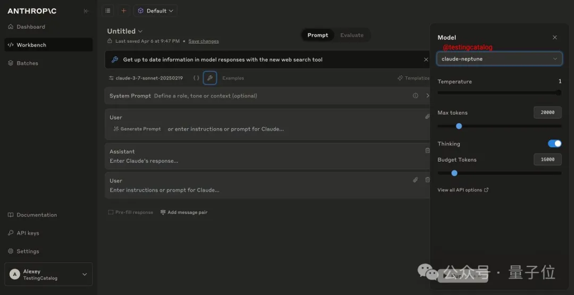The image size is (574, 295).
Task: Collapse the left sidebar panel
Action: 86,11
